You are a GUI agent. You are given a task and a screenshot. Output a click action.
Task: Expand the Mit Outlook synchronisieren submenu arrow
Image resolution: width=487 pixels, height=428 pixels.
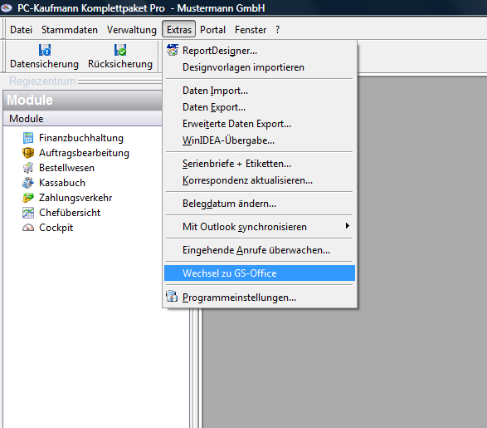pyautogui.click(x=348, y=226)
